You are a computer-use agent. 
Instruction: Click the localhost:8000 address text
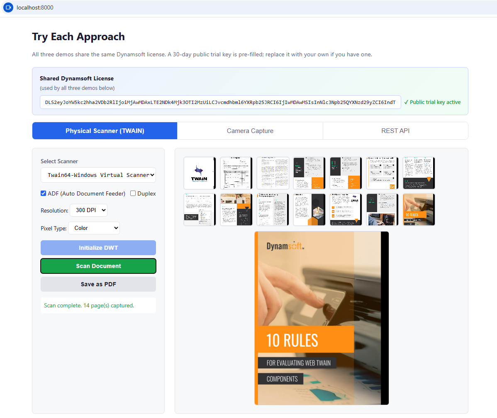pos(35,7)
